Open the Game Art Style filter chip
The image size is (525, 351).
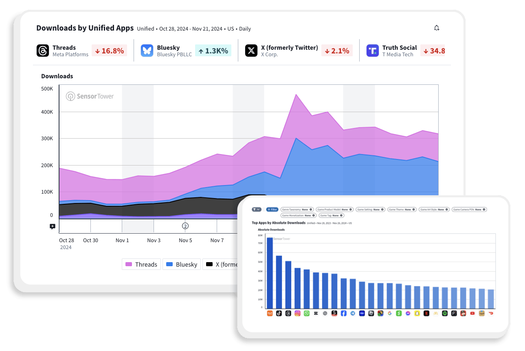(434, 210)
